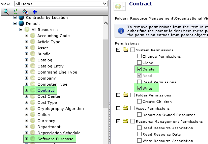Expand the Contracts by Location node
Screen dimensions: 208x144
(15, 18)
